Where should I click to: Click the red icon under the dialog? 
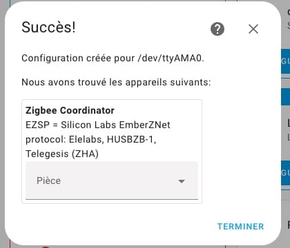coord(46,247)
